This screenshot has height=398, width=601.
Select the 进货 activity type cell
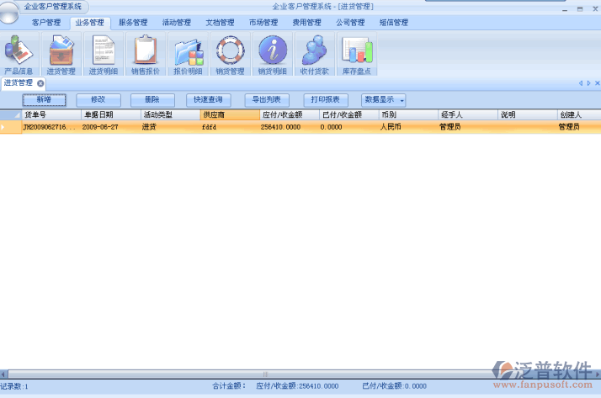tap(170, 127)
